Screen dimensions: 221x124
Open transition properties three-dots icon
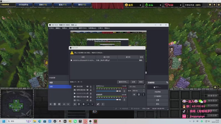coord(143,95)
